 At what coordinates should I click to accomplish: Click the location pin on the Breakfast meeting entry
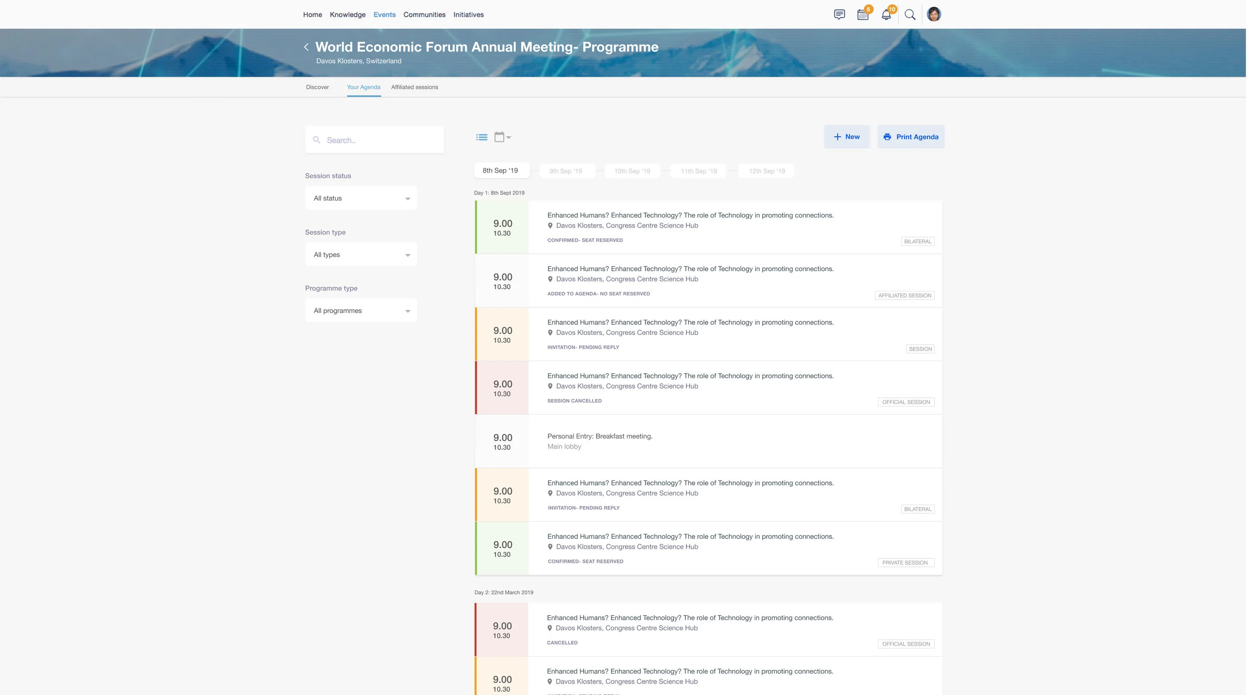point(551,446)
